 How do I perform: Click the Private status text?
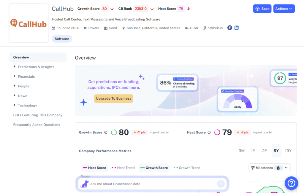tap(94, 28)
